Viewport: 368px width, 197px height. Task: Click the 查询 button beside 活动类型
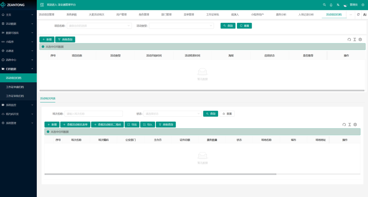[228, 26]
